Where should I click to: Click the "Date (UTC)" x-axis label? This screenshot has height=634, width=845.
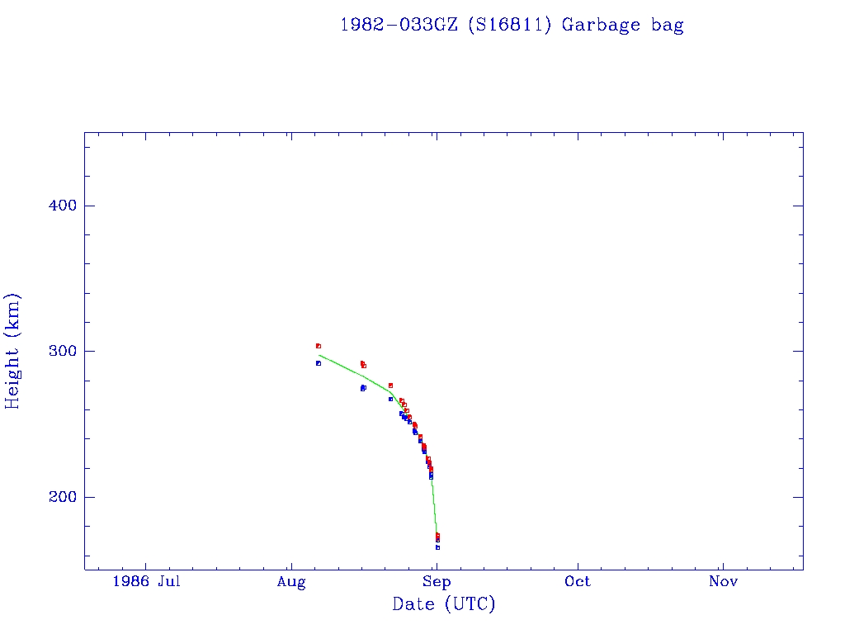444,604
